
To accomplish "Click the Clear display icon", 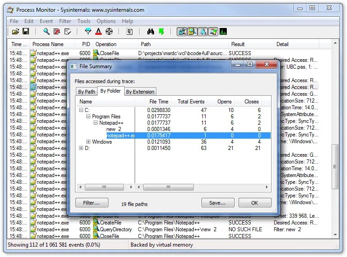I will click(68, 32).
